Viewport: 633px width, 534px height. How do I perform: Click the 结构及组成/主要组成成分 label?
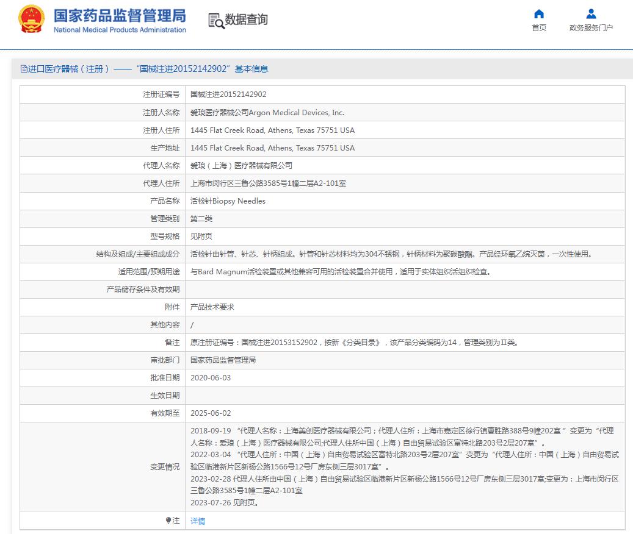coord(138,254)
